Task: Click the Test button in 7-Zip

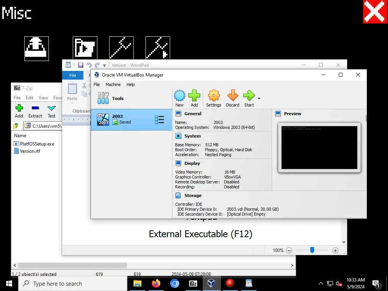Action: click(52, 111)
